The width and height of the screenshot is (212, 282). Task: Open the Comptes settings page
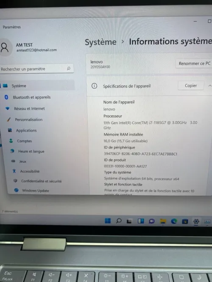[25, 141]
